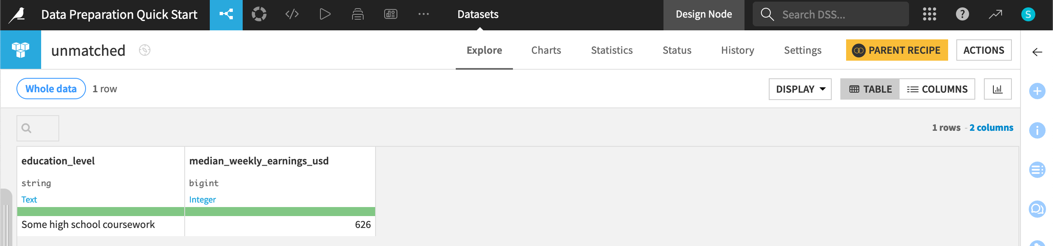The height and width of the screenshot is (246, 1053).
Task: Open the three-dots more menu
Action: click(x=424, y=14)
